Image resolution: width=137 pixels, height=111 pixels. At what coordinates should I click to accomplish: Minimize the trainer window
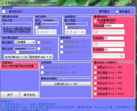[116, 2]
